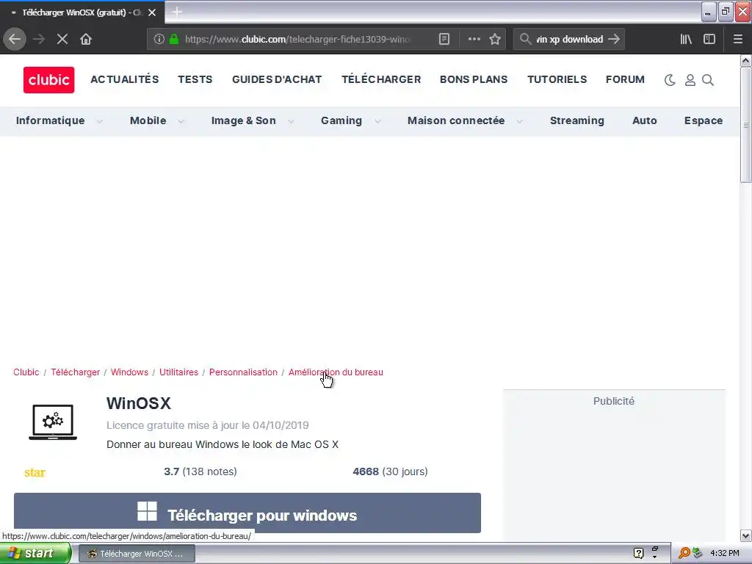The height and width of the screenshot is (564, 752).
Task: Open GUIDES D'ACHAT section
Action: [x=277, y=79]
